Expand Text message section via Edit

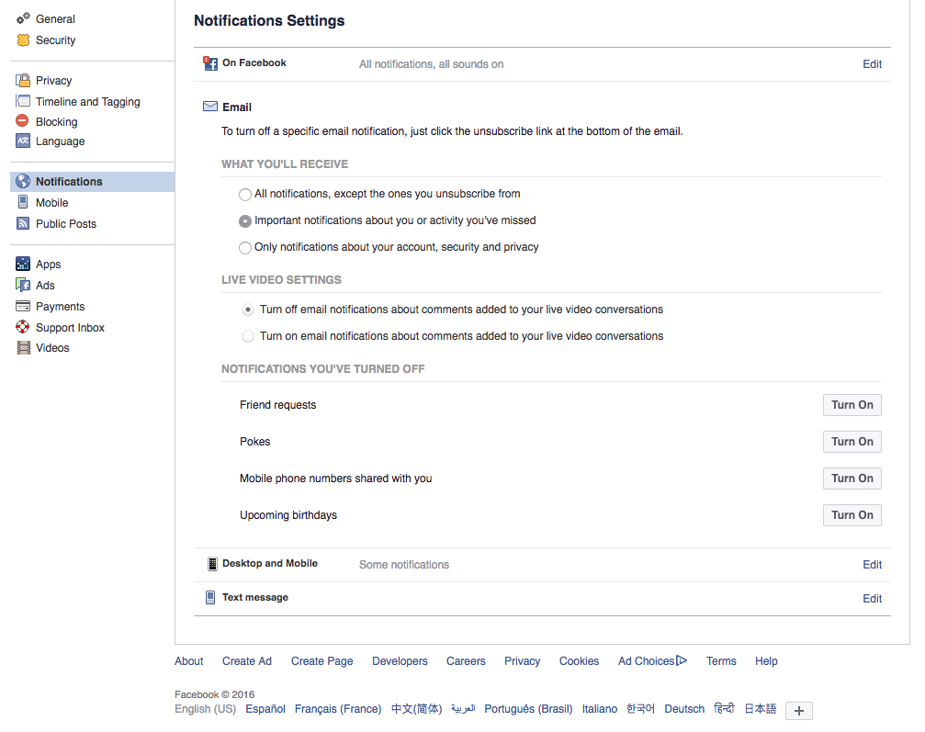(x=872, y=599)
